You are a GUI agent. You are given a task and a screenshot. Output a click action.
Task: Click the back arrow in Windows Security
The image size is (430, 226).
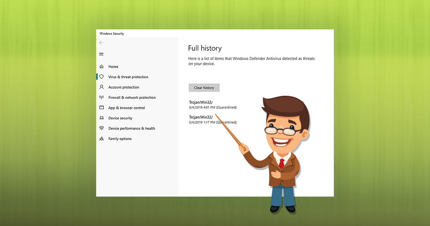click(101, 43)
